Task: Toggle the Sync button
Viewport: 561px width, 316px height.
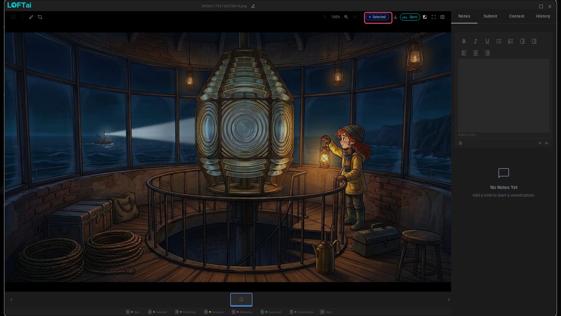Action: click(410, 17)
